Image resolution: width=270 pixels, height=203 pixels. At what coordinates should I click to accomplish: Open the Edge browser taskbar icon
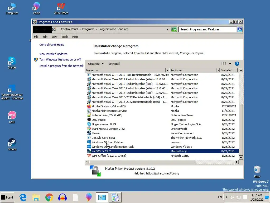tap(23, 197)
